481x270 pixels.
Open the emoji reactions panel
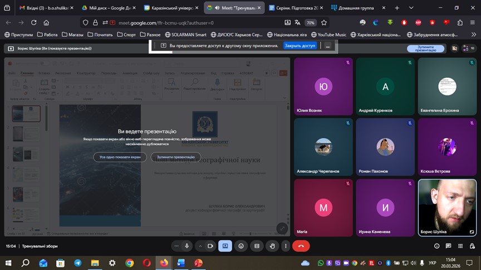(241, 246)
